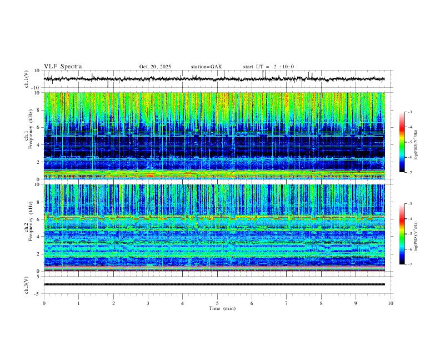Click the "-6" tick on lower colorbar

click(409, 249)
